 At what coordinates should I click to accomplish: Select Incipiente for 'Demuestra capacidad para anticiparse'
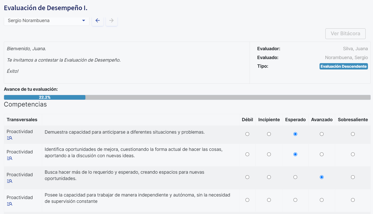pyautogui.click(x=269, y=134)
